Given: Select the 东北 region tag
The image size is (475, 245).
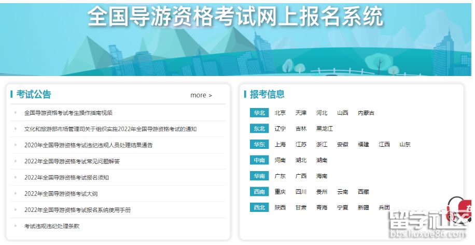Looking at the screenshot, I should pos(259,129).
